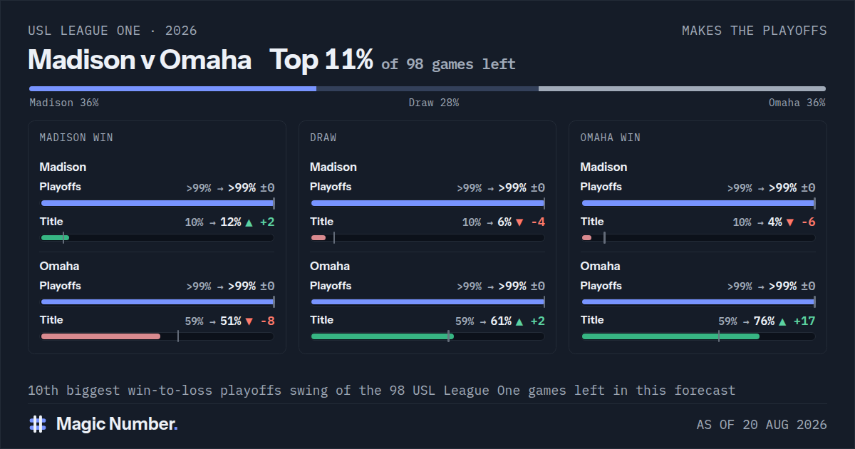The height and width of the screenshot is (449, 855).
Task: Click the red down arrow beside Madison -6
Action: click(x=789, y=222)
